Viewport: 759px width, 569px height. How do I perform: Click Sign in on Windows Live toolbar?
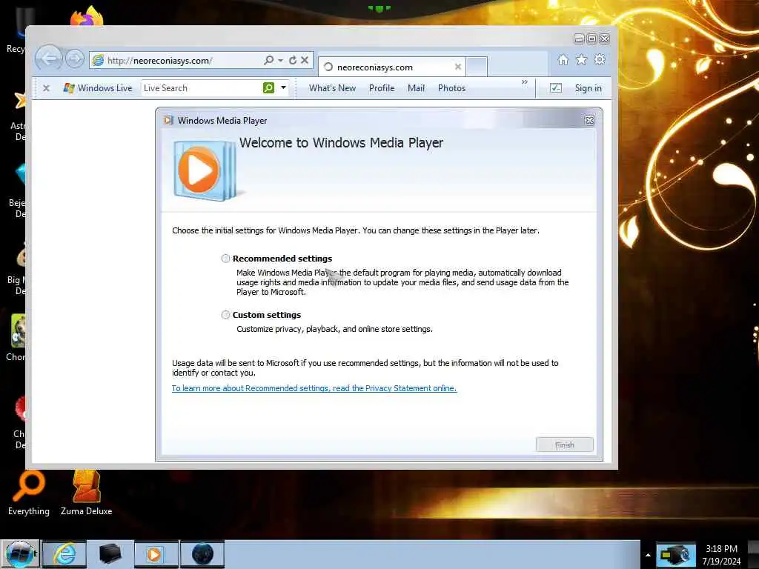[588, 88]
